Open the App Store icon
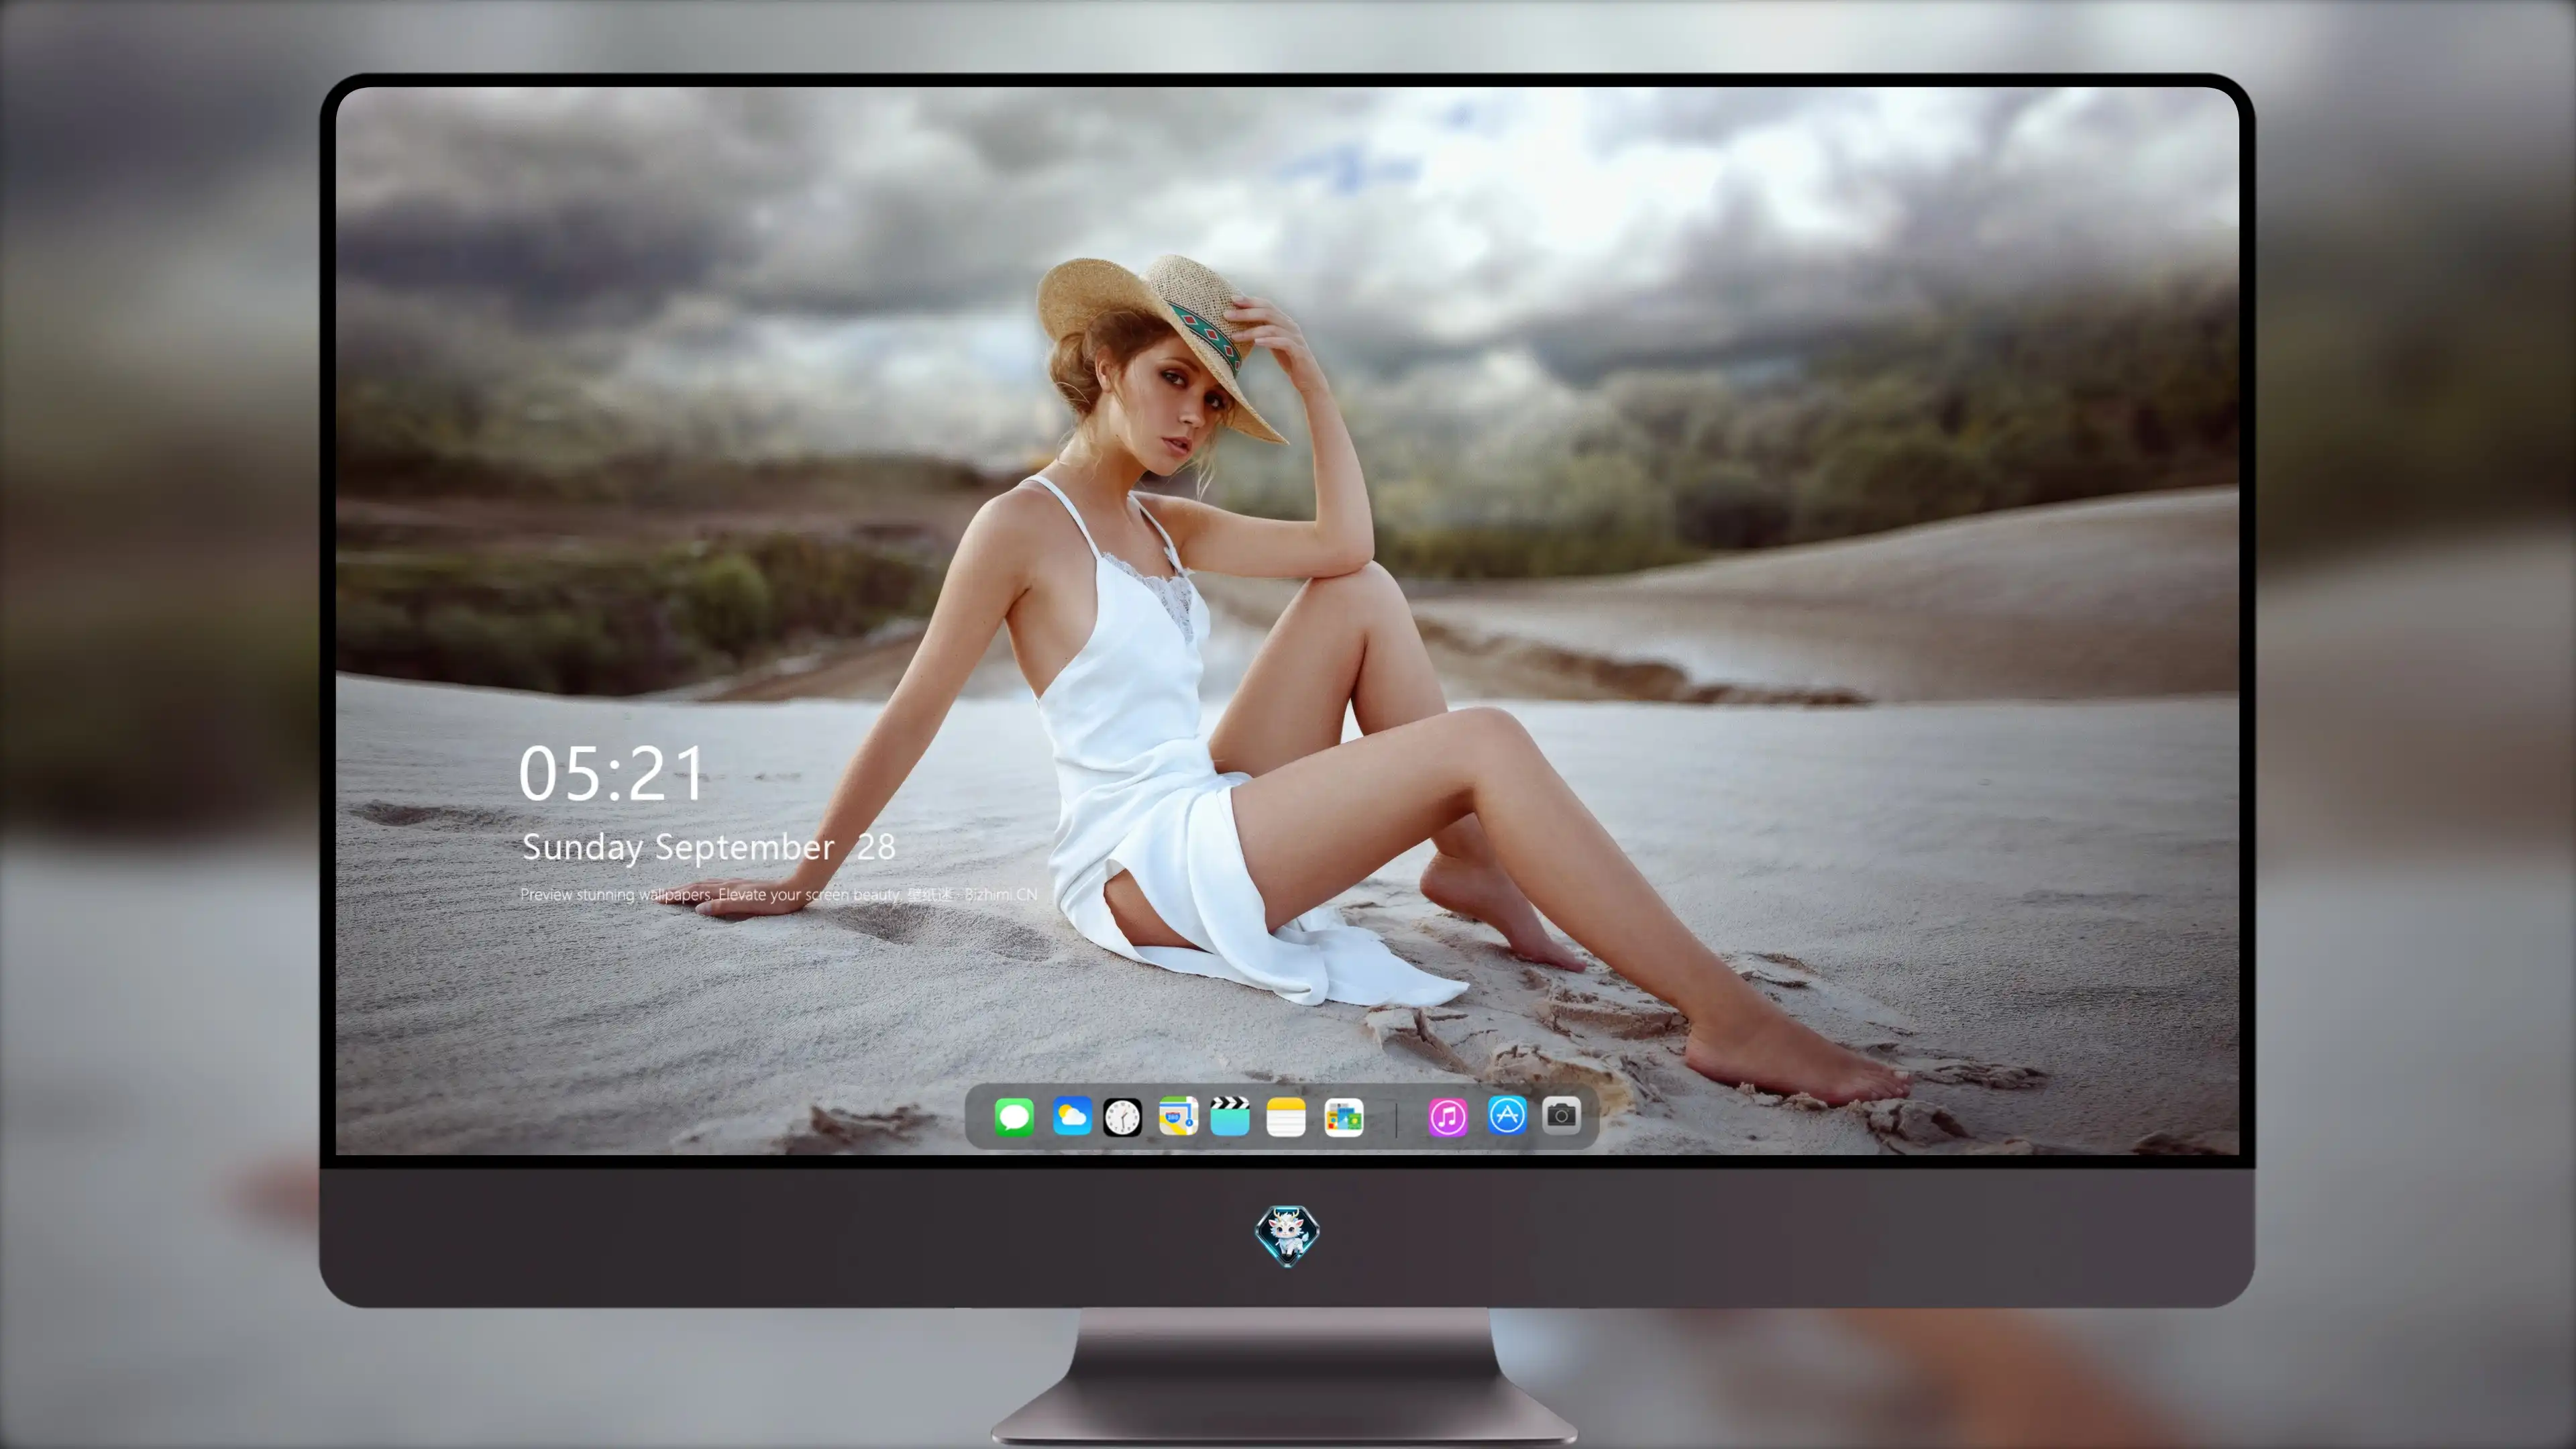Image resolution: width=2576 pixels, height=1449 pixels. (x=1507, y=1115)
